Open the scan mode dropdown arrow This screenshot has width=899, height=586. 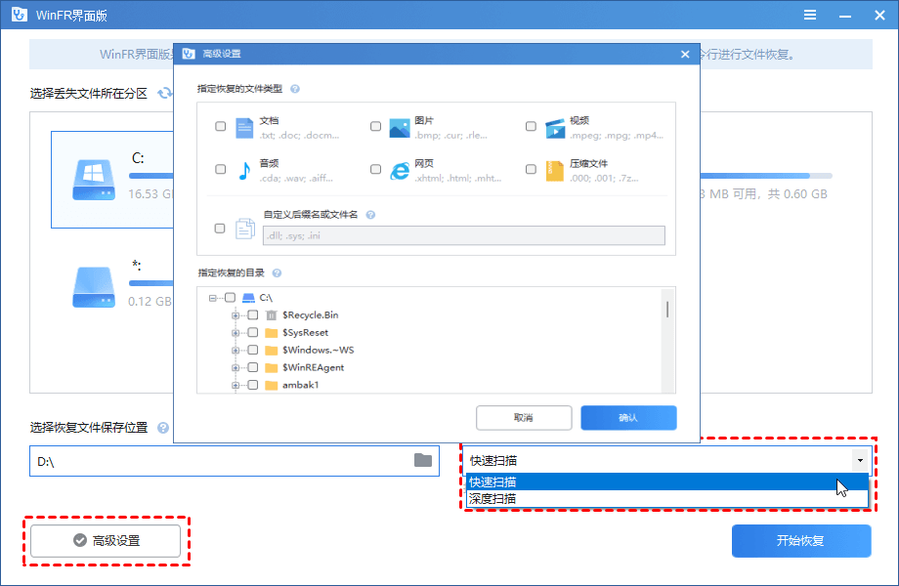pos(860,460)
